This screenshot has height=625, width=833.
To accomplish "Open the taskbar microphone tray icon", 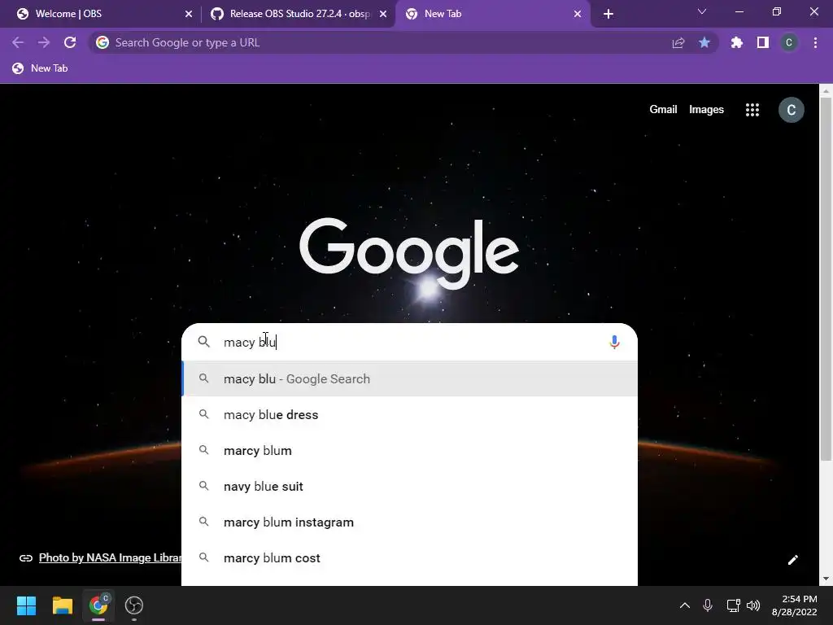I will pos(708,605).
